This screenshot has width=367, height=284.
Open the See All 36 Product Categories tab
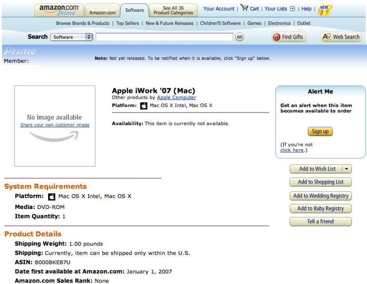173,10
